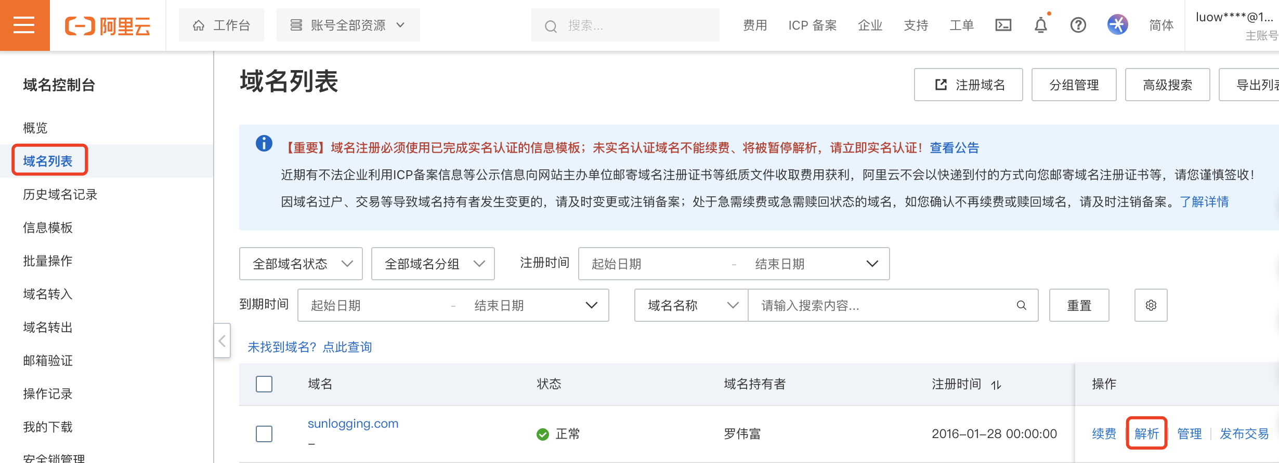Click the help question mark icon
The width and height of the screenshot is (1279, 463).
click(1078, 25)
